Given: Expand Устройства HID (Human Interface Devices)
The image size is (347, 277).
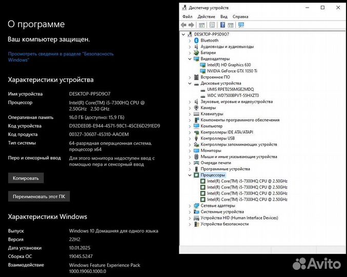Looking at the screenshot, I should click(190, 218).
